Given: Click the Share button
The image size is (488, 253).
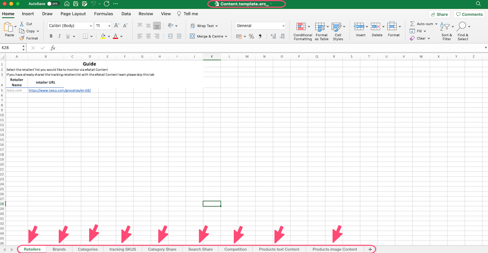Looking at the screenshot, I should coord(439,14).
